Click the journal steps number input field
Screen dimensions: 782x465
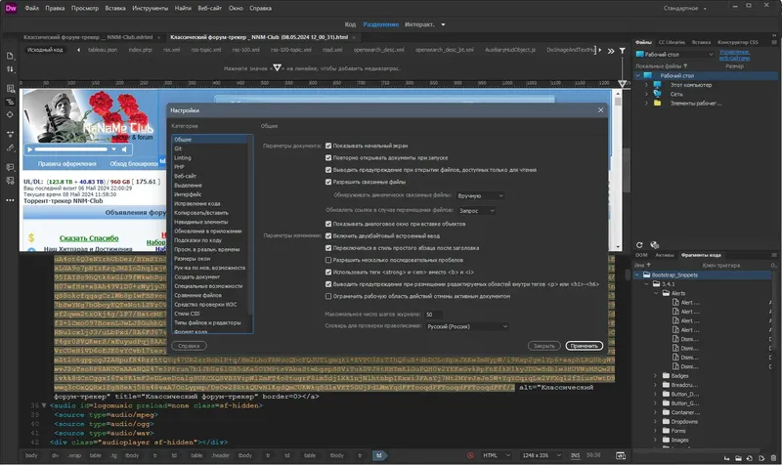pos(434,314)
